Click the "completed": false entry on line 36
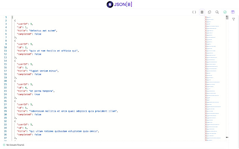239x149 pixels. pos(29,134)
